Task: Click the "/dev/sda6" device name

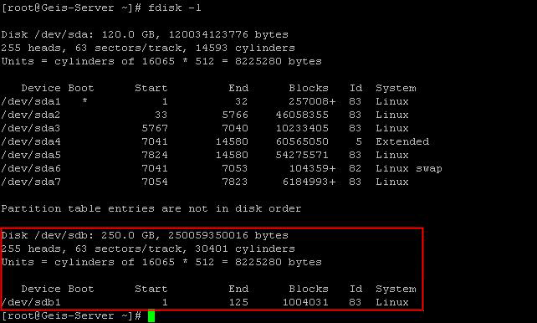Action: [x=31, y=168]
